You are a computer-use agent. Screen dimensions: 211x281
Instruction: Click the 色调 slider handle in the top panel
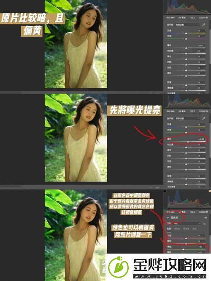pyautogui.click(x=186, y=39)
